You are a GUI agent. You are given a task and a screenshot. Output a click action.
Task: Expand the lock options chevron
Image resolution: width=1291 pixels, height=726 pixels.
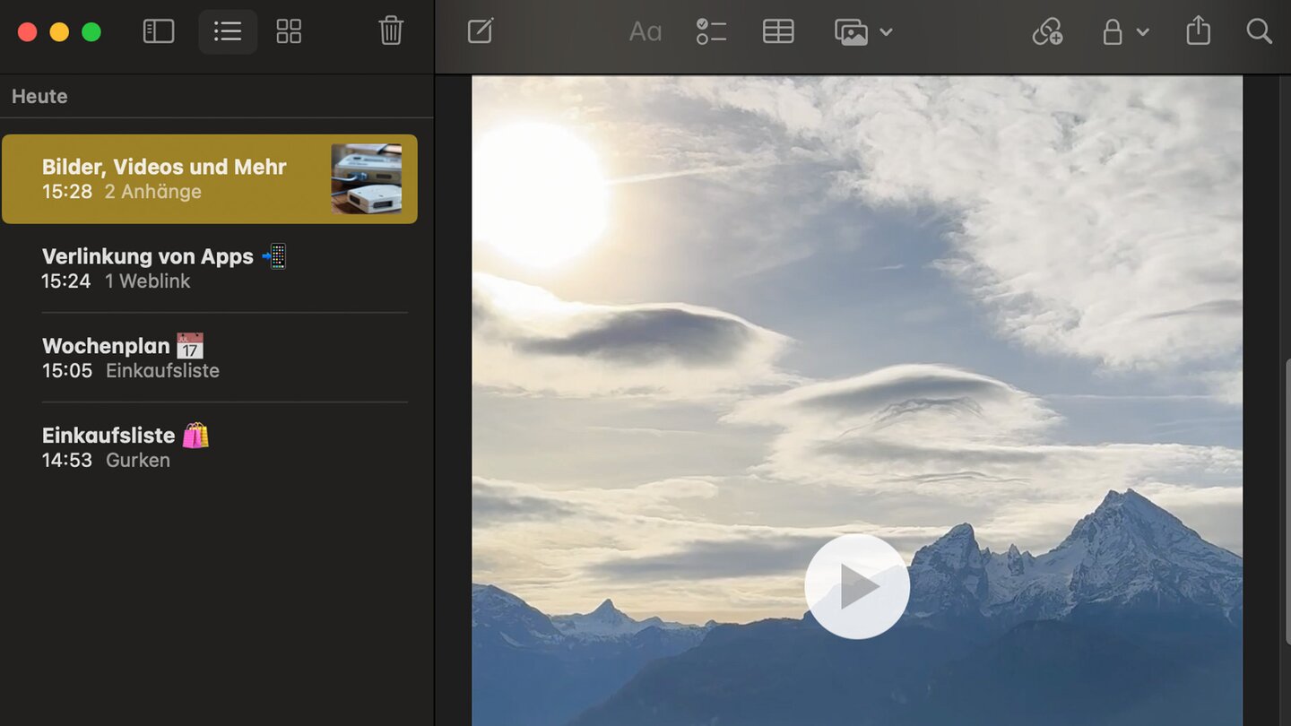(x=1143, y=32)
